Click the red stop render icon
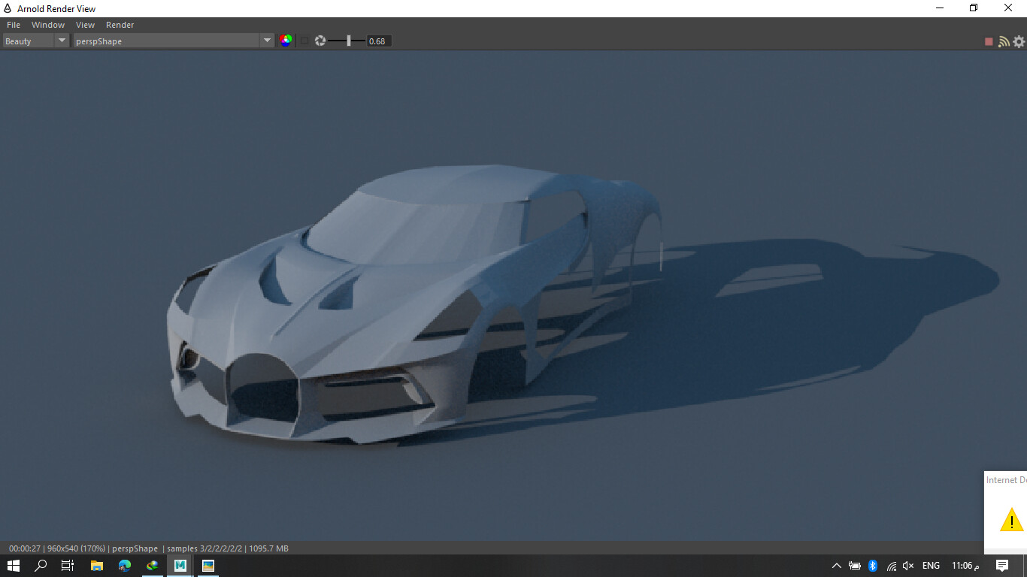Image resolution: width=1027 pixels, height=577 pixels. [989, 41]
